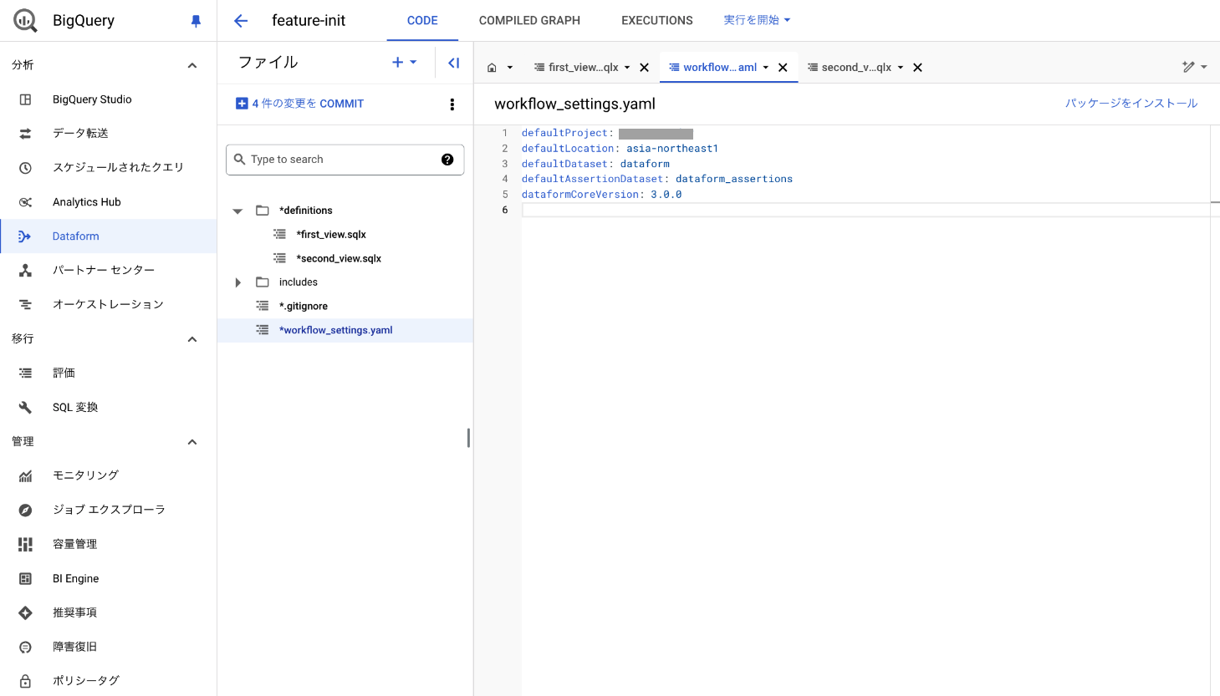Click the Dataform sidebar icon
The width and height of the screenshot is (1220, 696).
25,236
